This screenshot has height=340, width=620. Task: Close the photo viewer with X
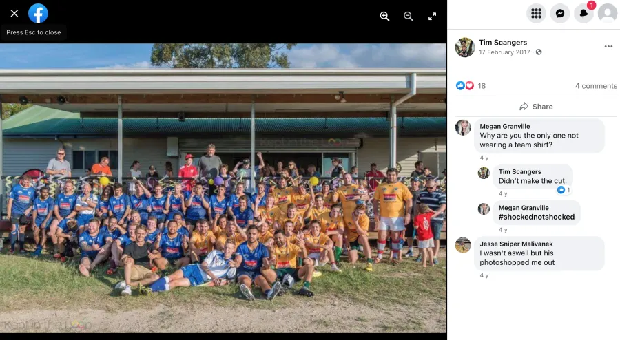[14, 14]
